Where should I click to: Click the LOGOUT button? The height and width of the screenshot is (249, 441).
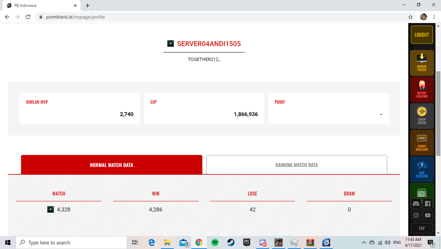click(x=422, y=34)
